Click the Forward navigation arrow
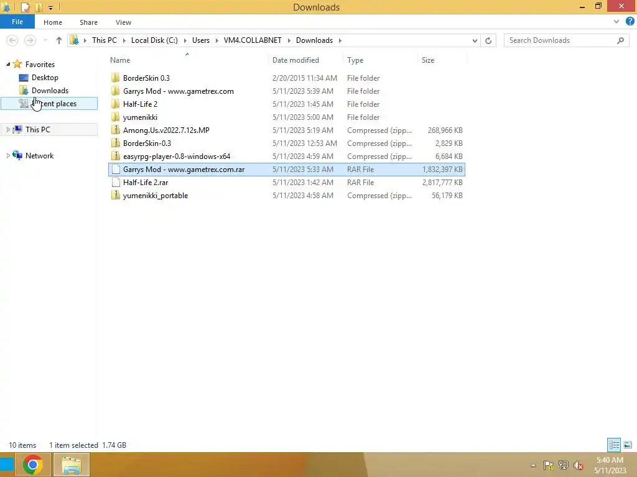 click(30, 40)
